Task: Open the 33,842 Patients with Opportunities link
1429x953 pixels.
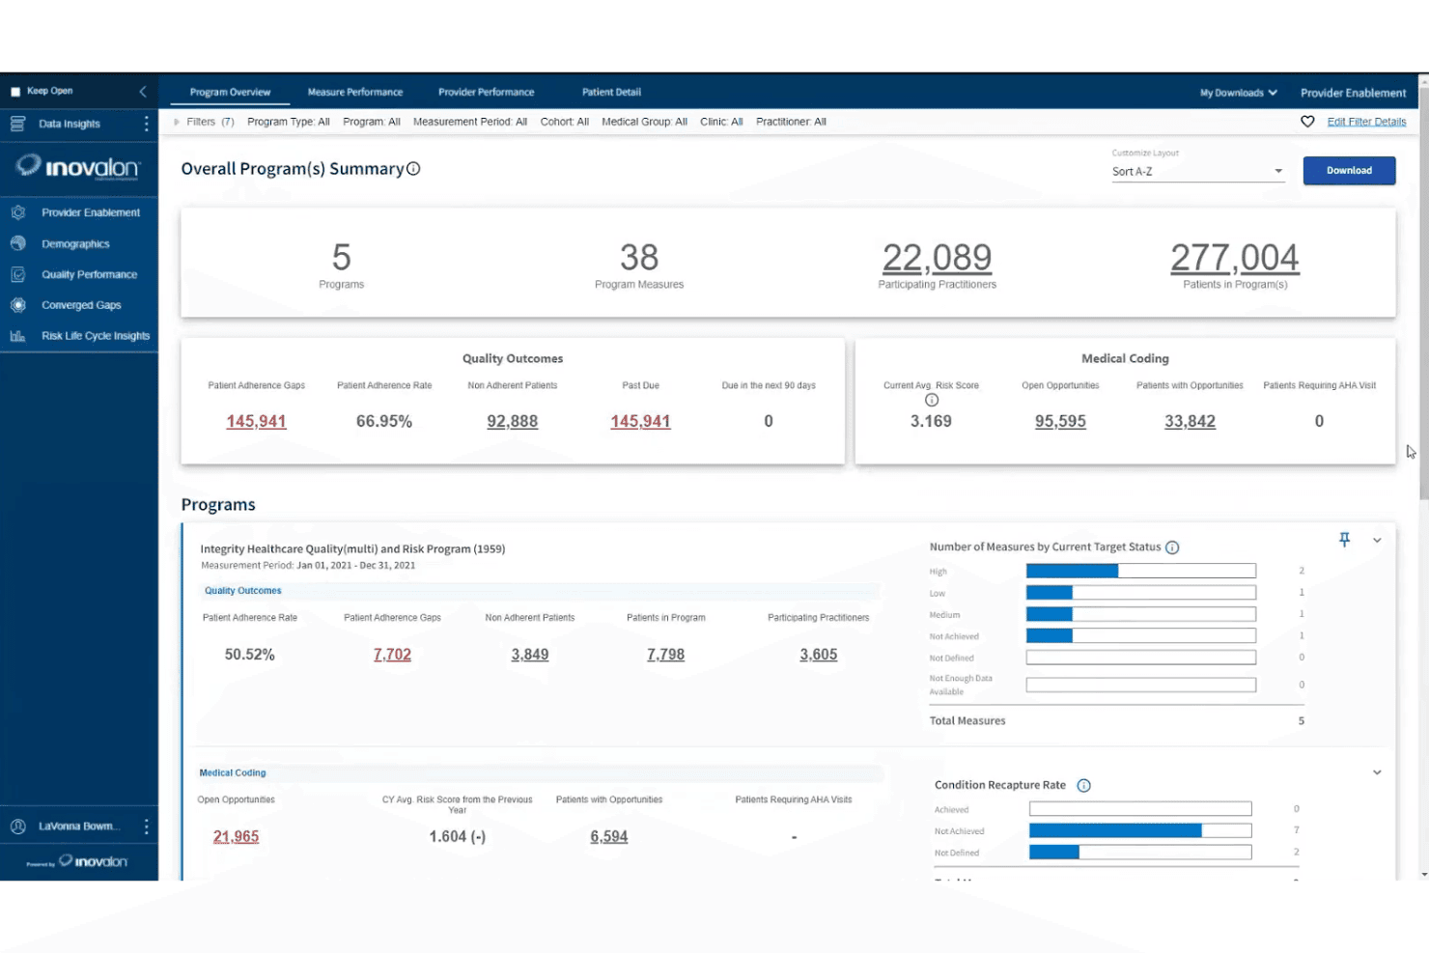Action: (x=1190, y=422)
